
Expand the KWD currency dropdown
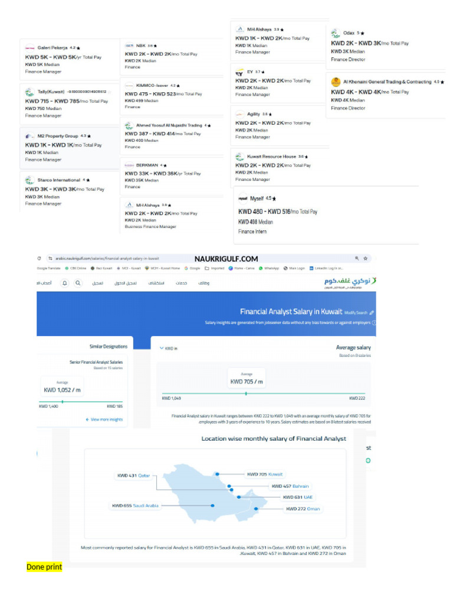click(x=169, y=349)
